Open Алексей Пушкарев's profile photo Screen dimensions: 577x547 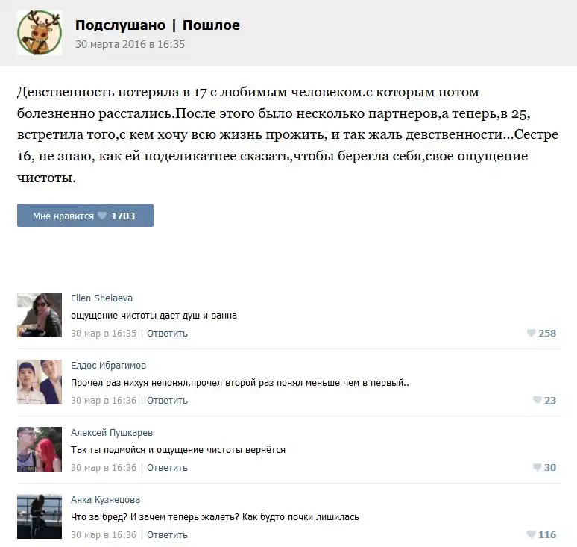click(40, 449)
